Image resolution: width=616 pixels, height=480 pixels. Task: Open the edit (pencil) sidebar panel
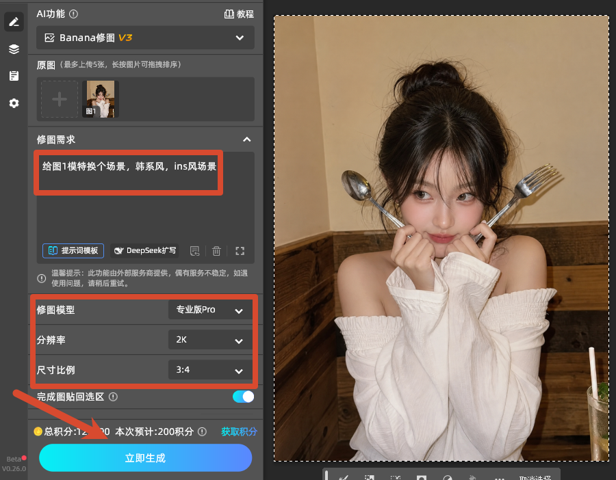tap(14, 22)
